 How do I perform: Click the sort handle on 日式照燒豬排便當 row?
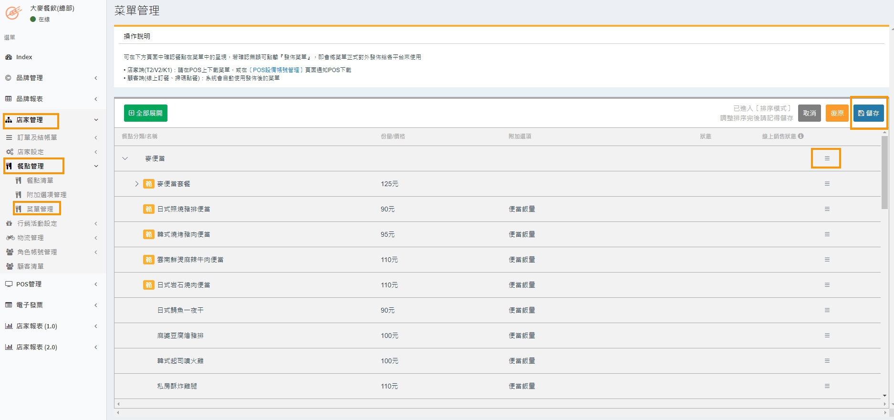827,209
